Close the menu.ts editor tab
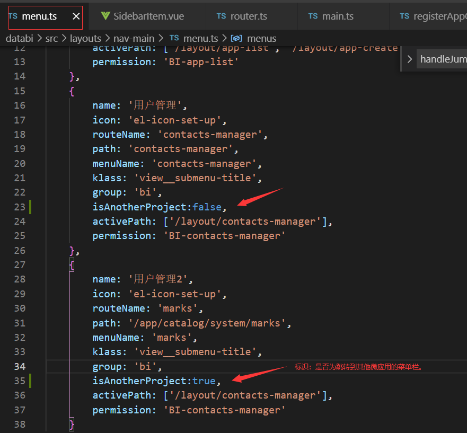Image resolution: width=467 pixels, height=433 pixels. pos(76,16)
